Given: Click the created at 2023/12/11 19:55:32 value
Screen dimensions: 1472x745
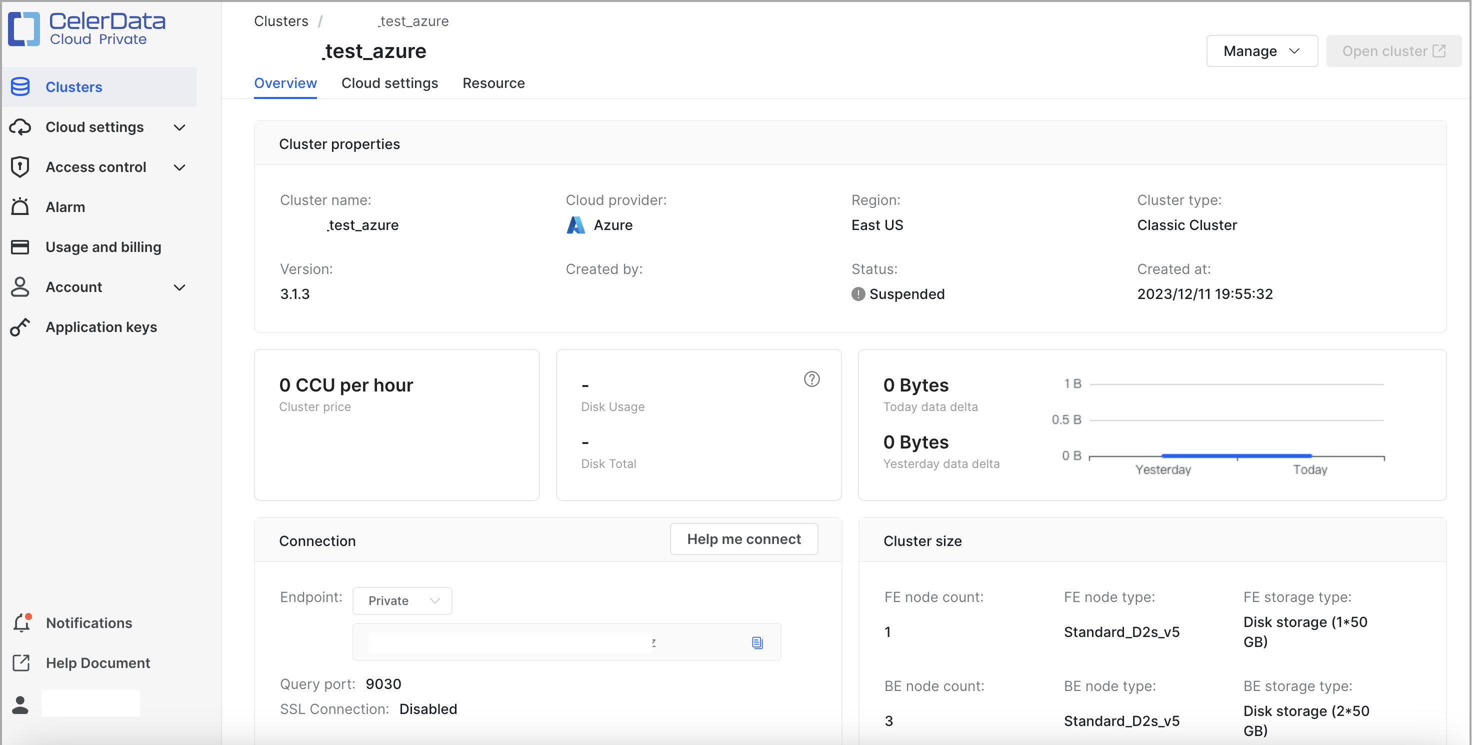Looking at the screenshot, I should (x=1205, y=294).
